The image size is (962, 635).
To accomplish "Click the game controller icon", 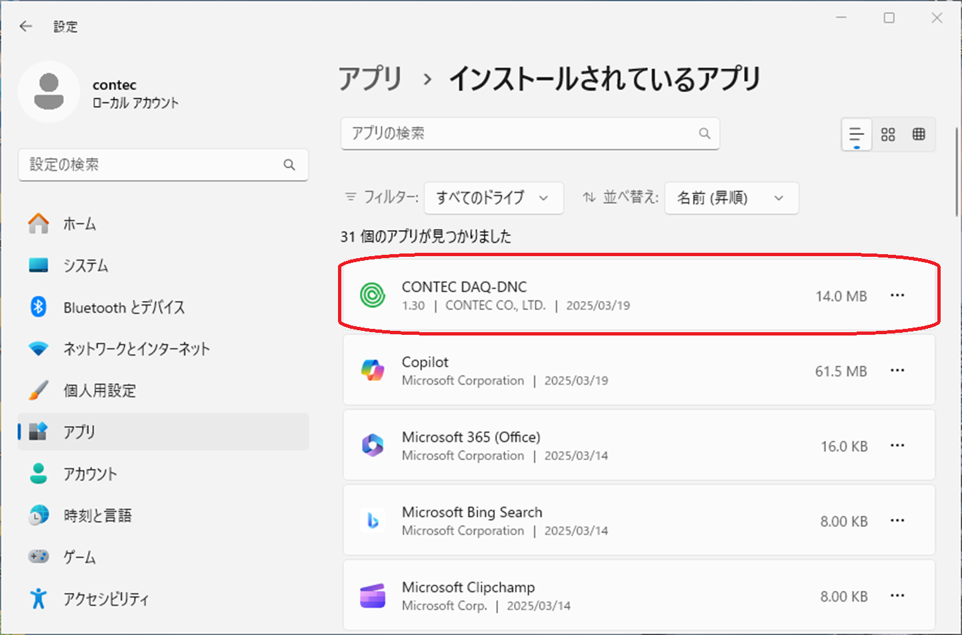I will 39,556.
